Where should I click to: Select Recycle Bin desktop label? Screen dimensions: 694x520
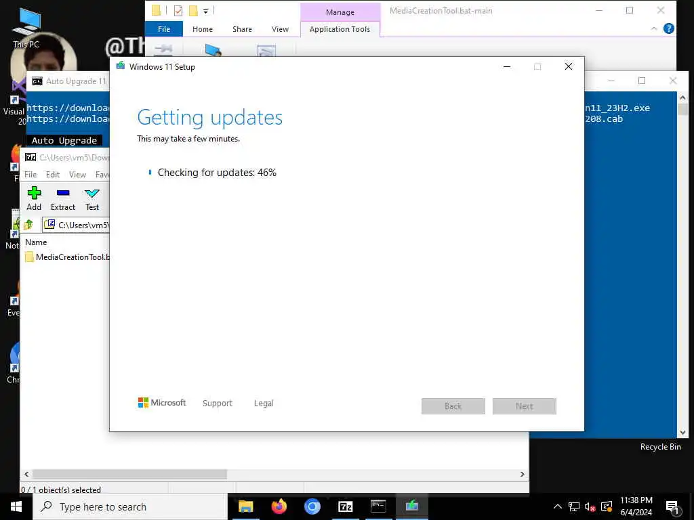(660, 447)
